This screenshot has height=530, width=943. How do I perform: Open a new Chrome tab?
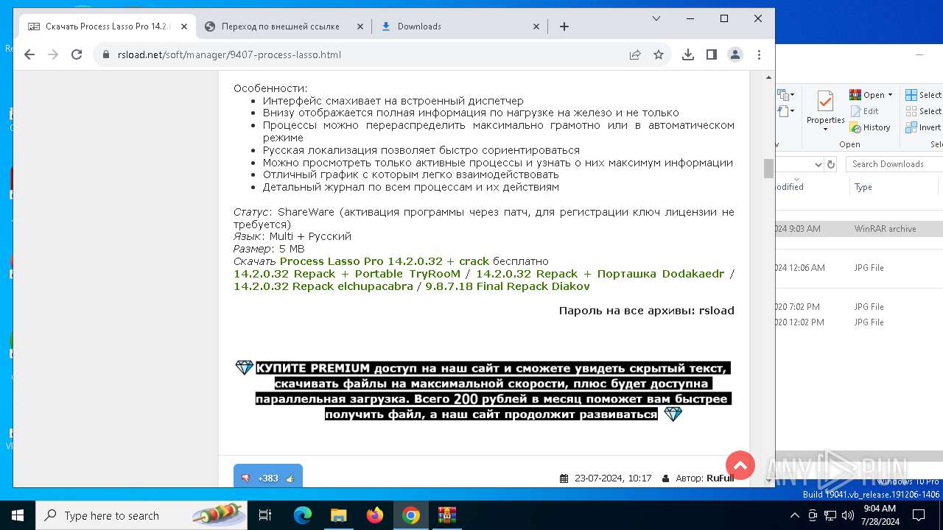(564, 26)
